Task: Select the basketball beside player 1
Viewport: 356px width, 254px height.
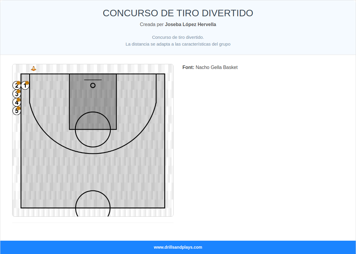Action: pyautogui.click(x=27, y=83)
